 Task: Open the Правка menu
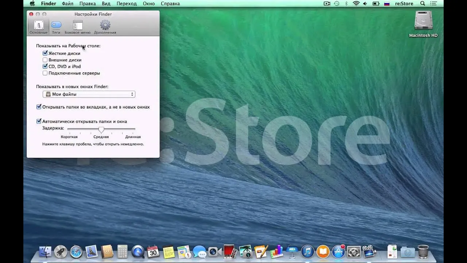click(88, 4)
